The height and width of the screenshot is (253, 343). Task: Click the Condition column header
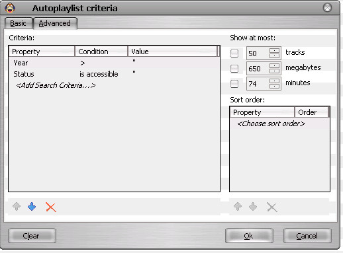101,52
